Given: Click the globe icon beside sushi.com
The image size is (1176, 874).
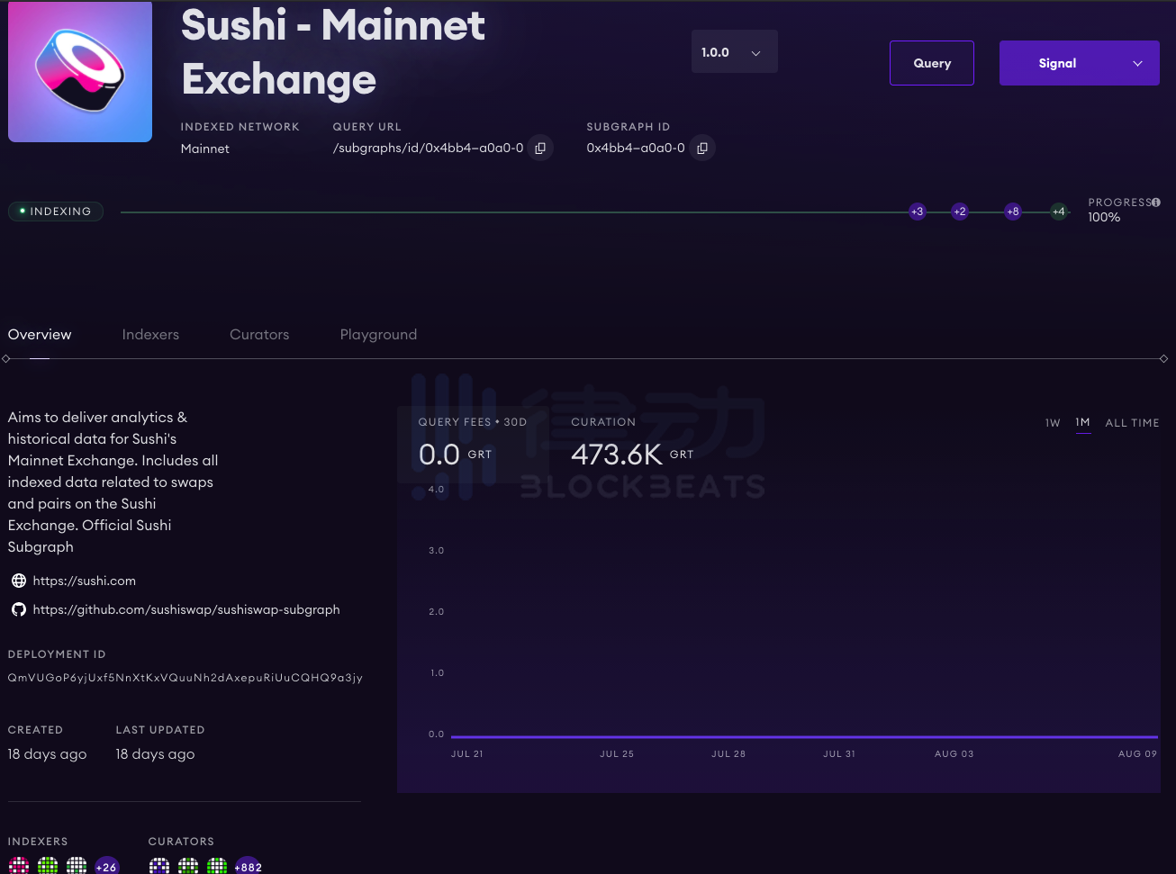Looking at the screenshot, I should (18, 581).
